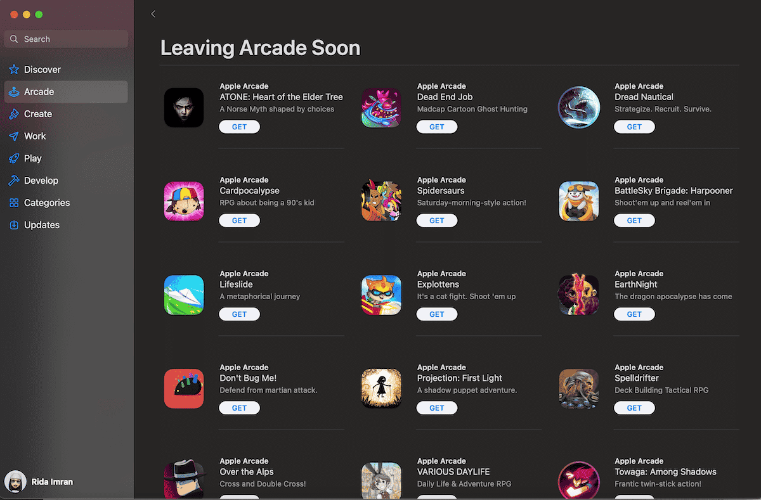Screen dimensions: 761x500
Task: Open the Work paper plane icon
Action: point(14,136)
